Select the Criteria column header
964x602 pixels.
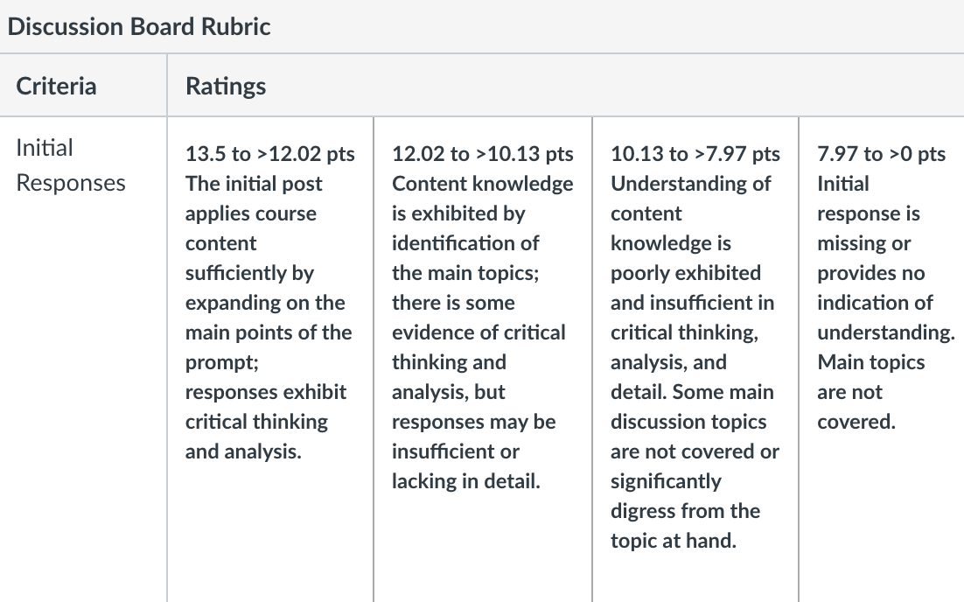[x=56, y=86]
